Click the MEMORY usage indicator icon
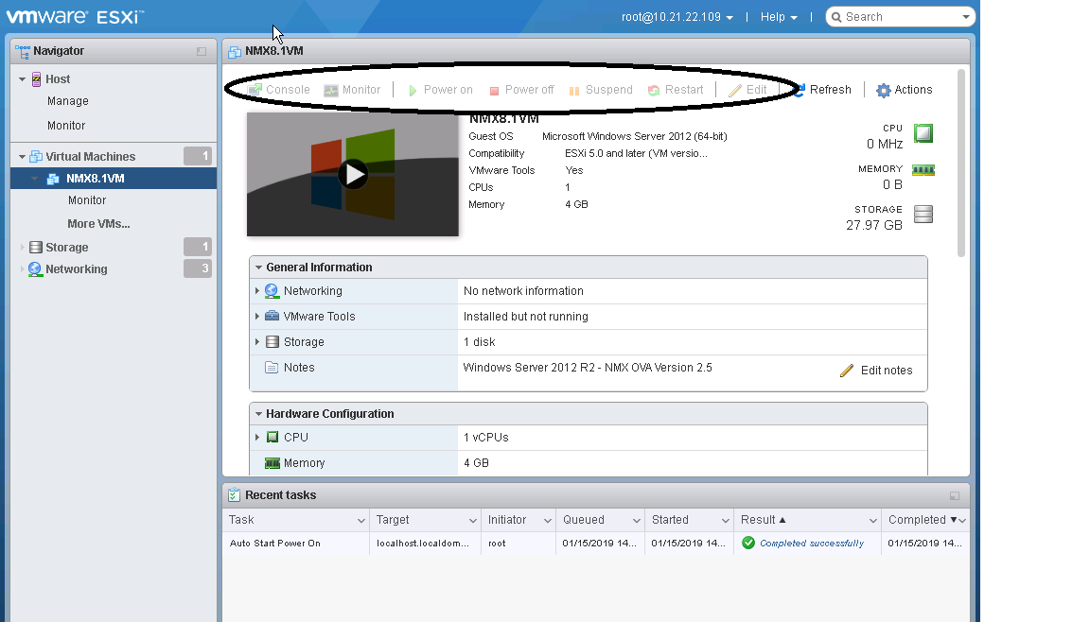The image size is (1090, 622). point(923,172)
